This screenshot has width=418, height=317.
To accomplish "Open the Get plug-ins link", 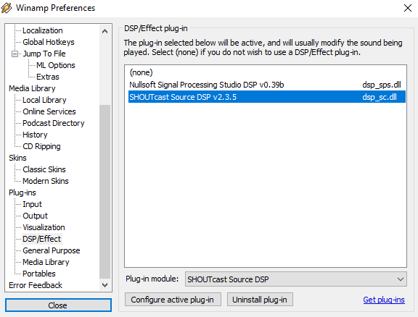I will point(384,300).
